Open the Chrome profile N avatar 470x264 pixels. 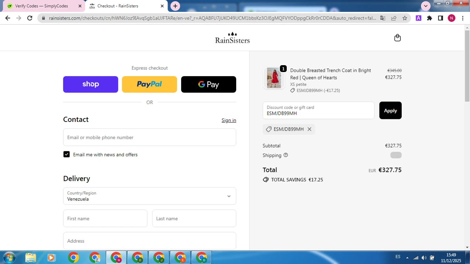pos(452,18)
